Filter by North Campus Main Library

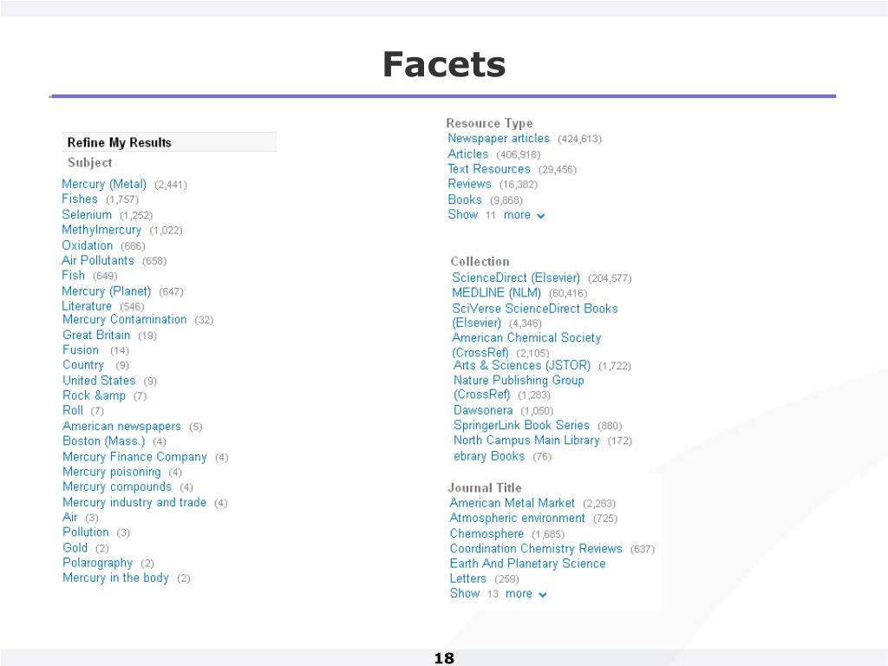526,440
